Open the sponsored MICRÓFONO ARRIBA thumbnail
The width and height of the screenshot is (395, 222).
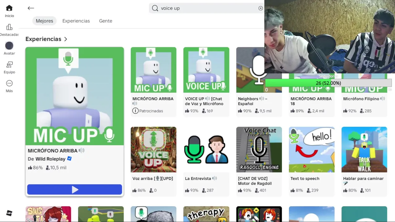[x=153, y=70]
